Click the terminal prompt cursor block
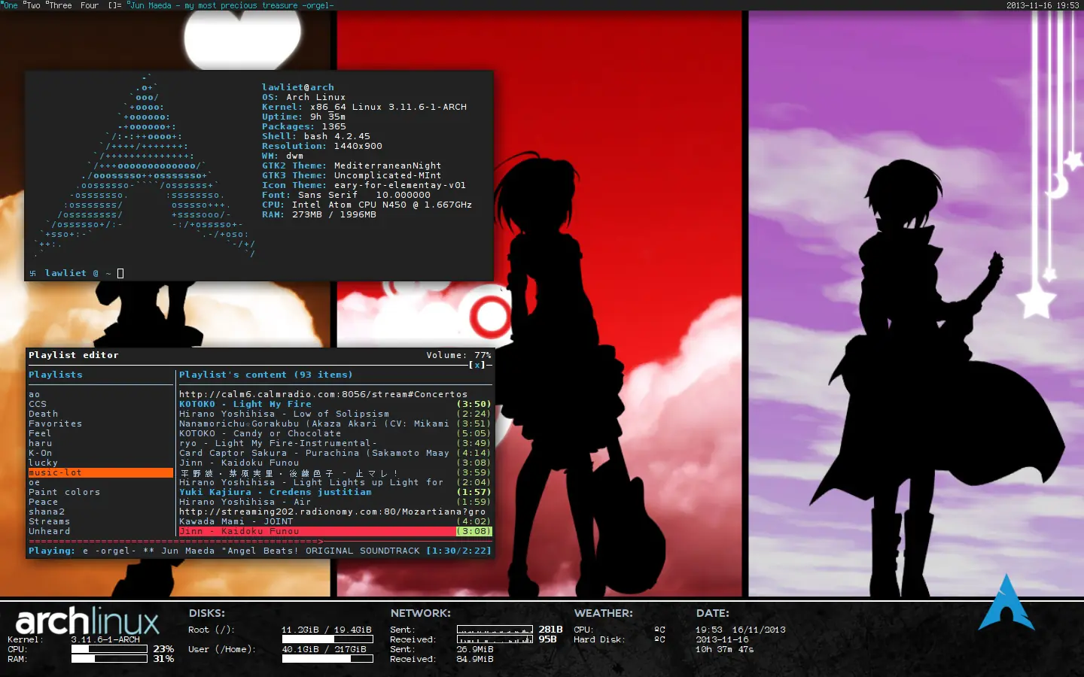The width and height of the screenshot is (1084, 677). (x=120, y=274)
